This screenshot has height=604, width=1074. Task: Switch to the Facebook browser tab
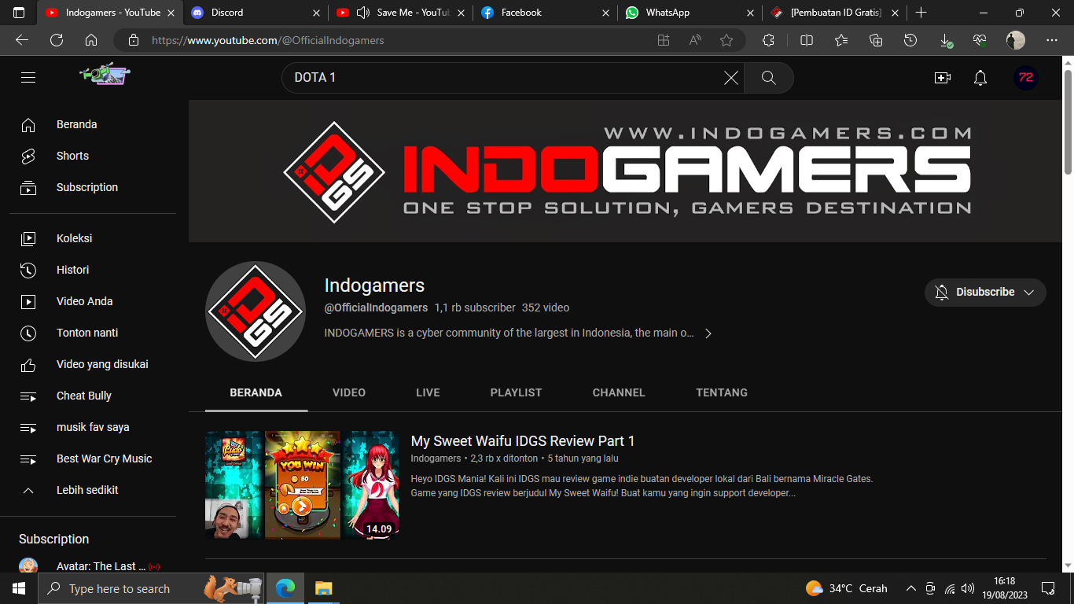click(x=545, y=13)
